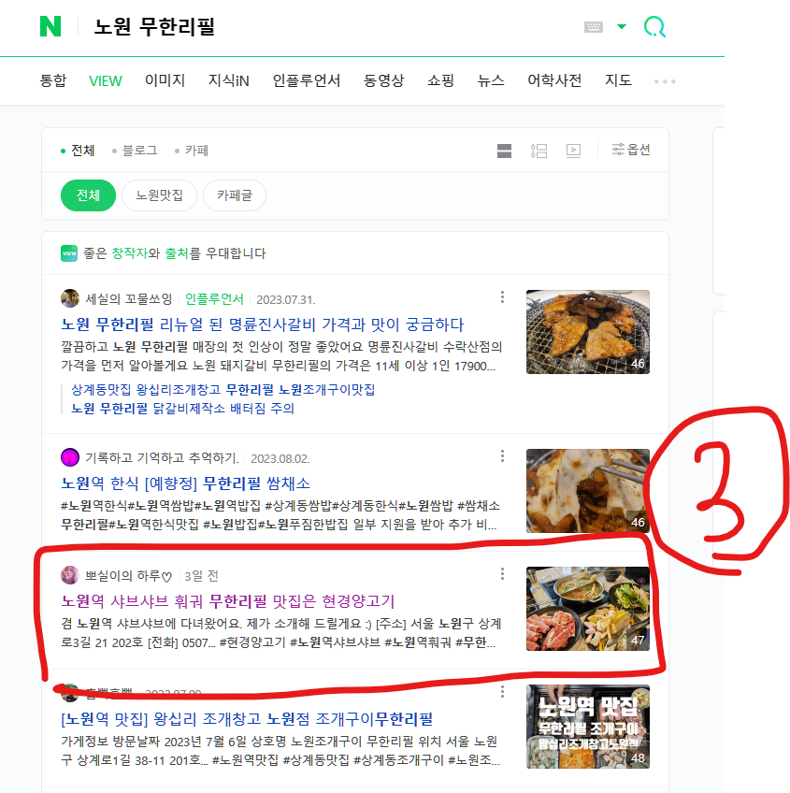Viewport: 790px width, 793px height.
Task: Open the 뉴스 tab
Action: (x=491, y=80)
